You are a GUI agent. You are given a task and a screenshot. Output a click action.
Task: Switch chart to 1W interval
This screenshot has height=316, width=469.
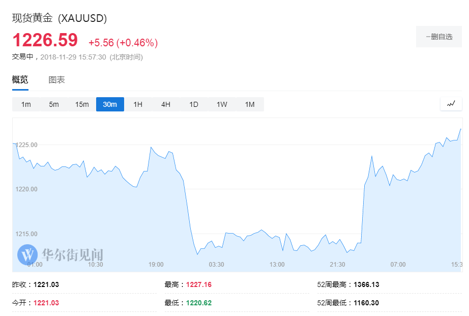(x=222, y=104)
